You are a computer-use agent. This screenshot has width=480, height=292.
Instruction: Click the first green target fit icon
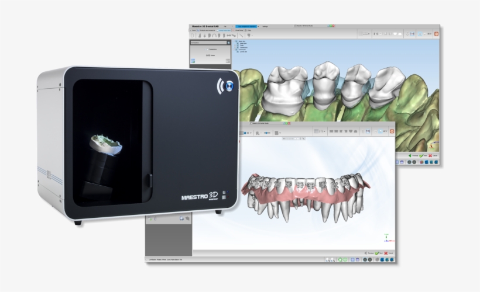point(341,260)
